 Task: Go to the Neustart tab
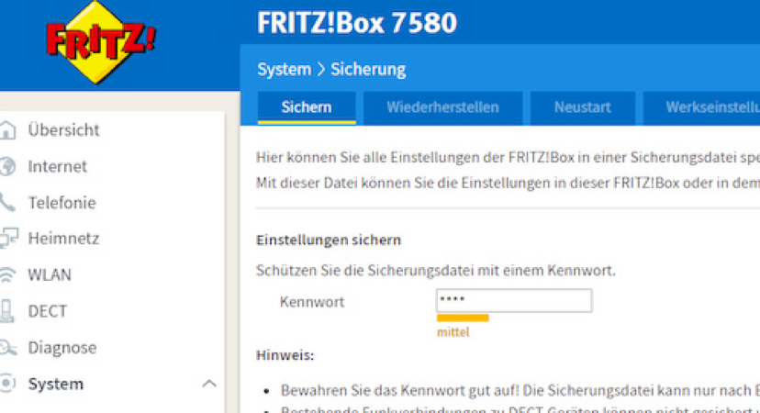pyautogui.click(x=582, y=107)
